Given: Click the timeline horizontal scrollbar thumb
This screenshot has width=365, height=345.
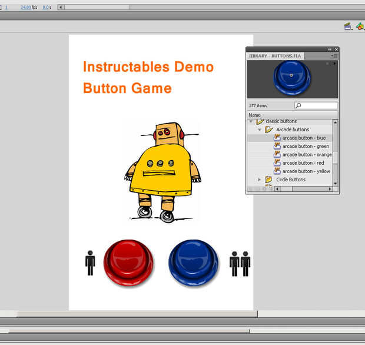Looking at the screenshot, I should [97, 7].
